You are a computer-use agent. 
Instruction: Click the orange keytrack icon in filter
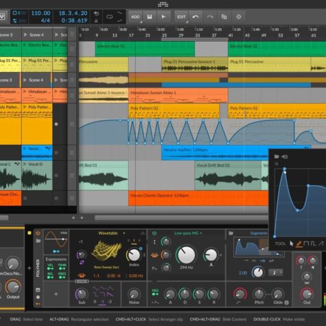[154, 255]
